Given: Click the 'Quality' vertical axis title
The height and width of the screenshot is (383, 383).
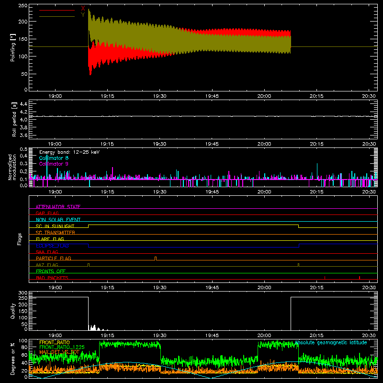Looking at the screenshot, I should pos(13,311).
